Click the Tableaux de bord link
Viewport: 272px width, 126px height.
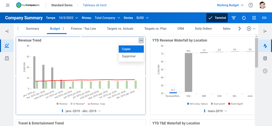coord(94,5)
